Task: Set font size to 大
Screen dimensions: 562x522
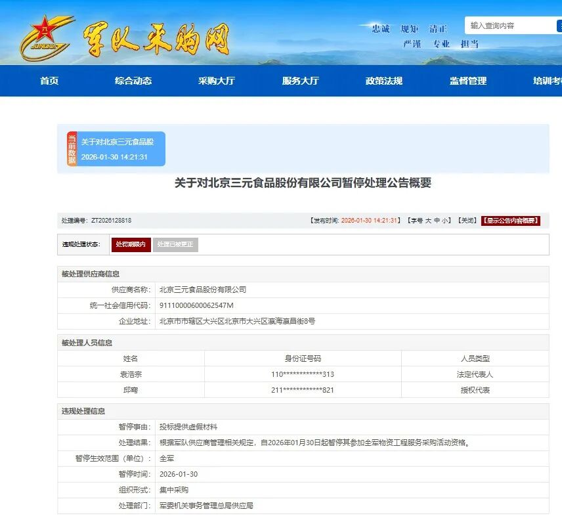Action: pos(428,221)
